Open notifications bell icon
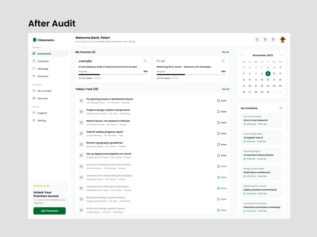Image resolution: width=317 pixels, height=237 pixels. click(x=273, y=39)
